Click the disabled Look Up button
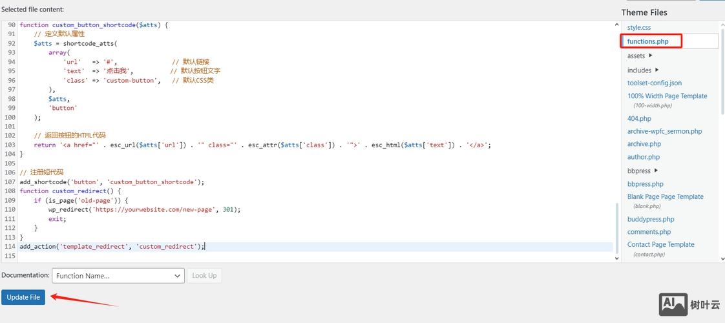 coord(204,276)
